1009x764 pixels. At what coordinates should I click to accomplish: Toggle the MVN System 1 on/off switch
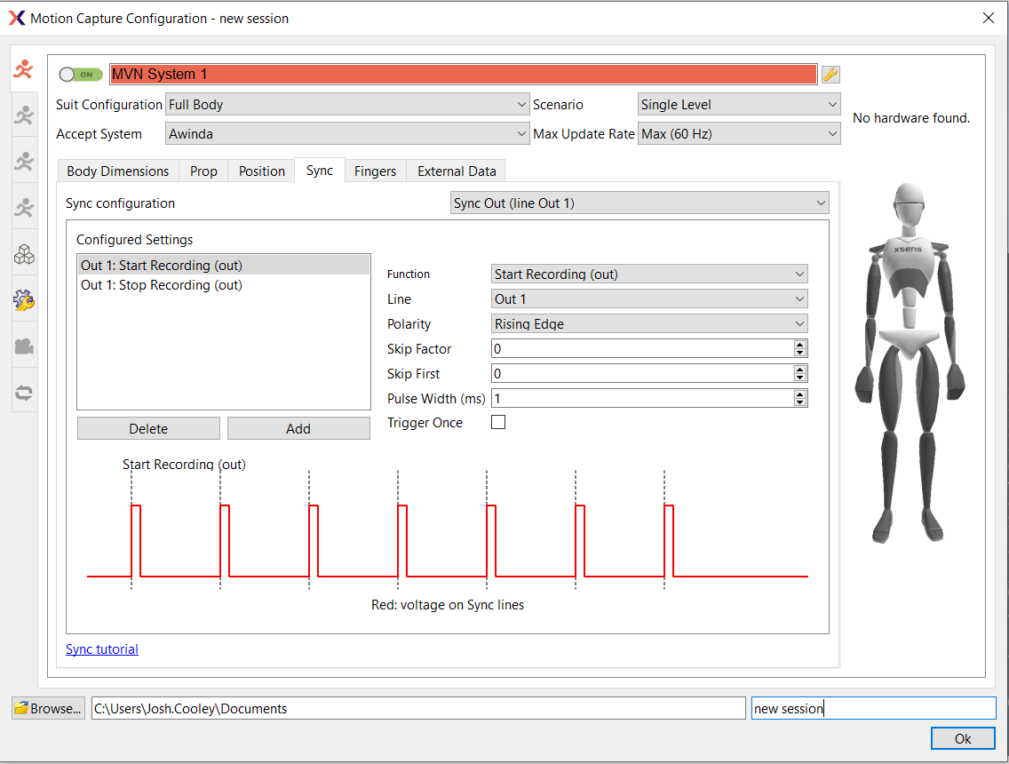pos(78,74)
